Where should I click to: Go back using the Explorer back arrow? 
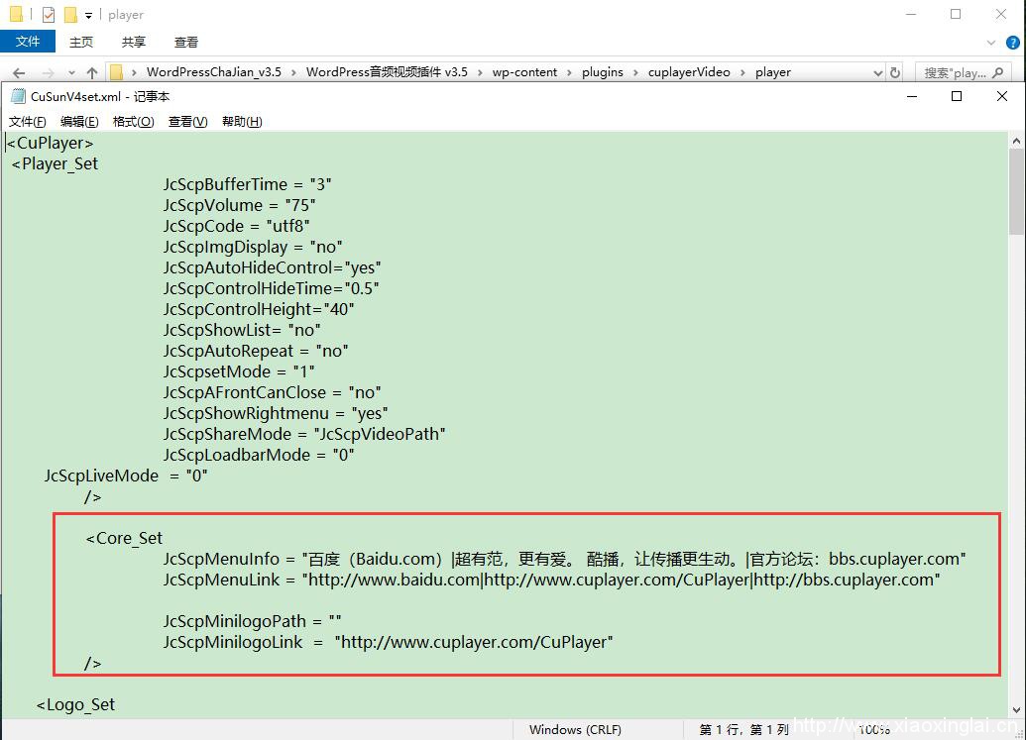[19, 72]
